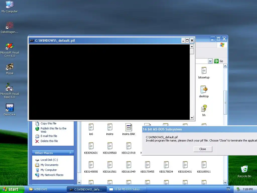Click the Explorer file list scroll-down arrow

[225, 182]
